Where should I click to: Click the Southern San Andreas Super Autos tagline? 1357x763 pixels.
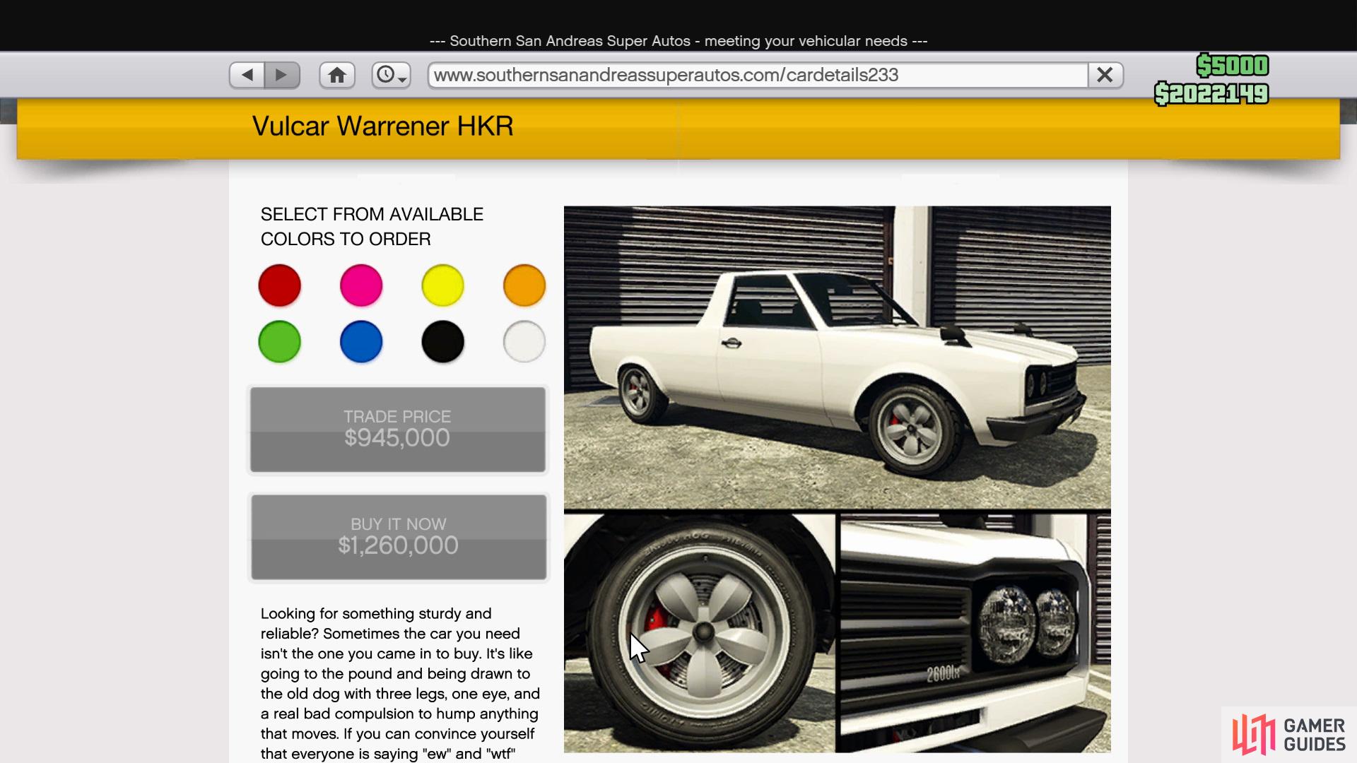pyautogui.click(x=678, y=41)
